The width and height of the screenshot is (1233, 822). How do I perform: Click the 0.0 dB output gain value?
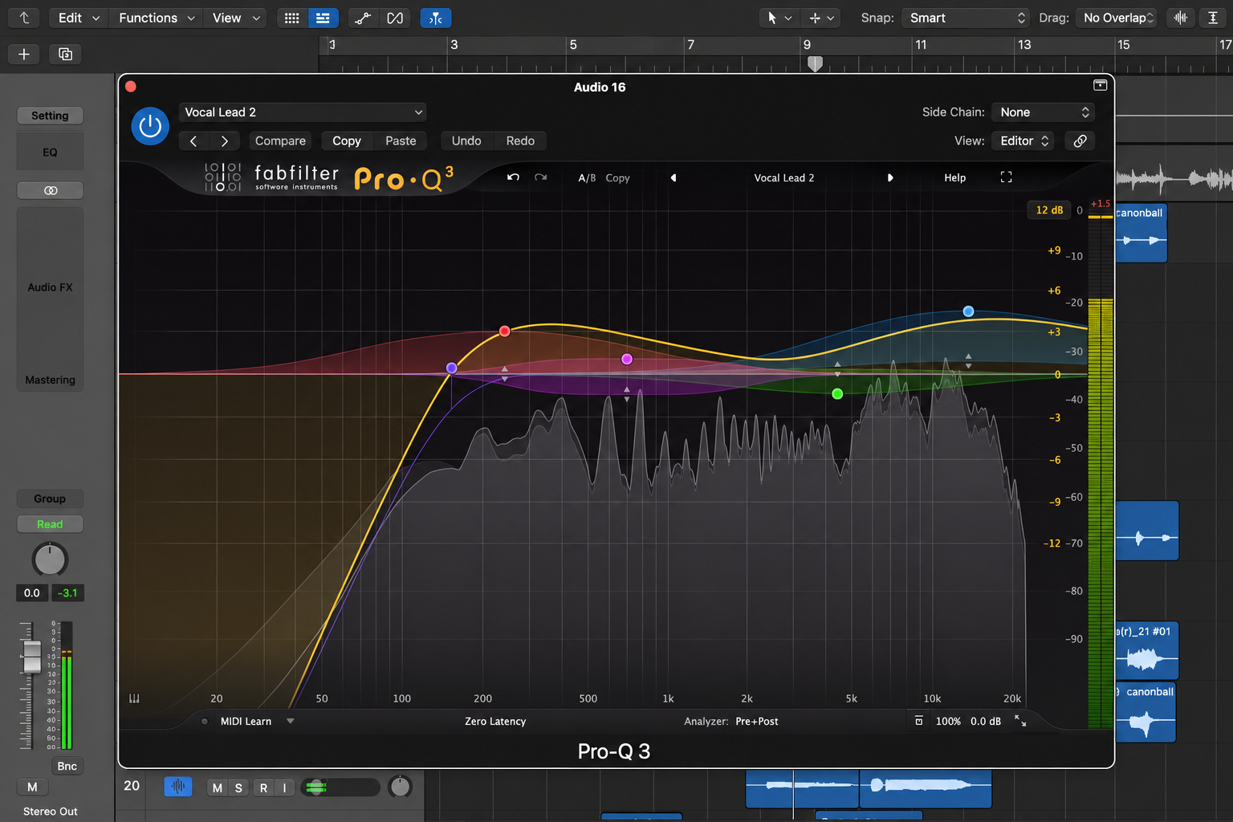pyautogui.click(x=986, y=722)
